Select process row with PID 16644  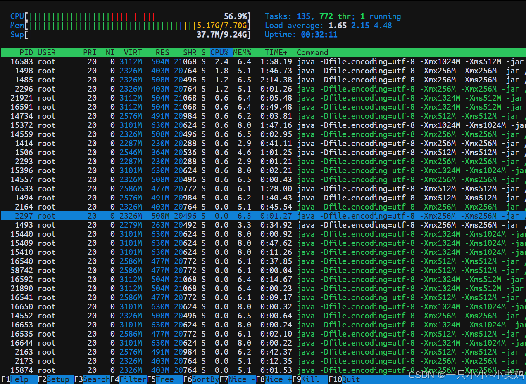point(263,343)
